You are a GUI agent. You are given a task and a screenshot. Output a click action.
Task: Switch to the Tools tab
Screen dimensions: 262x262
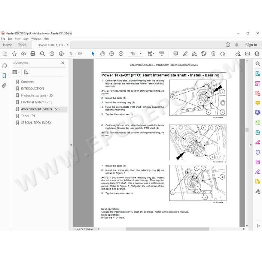pyautogui.click(x=22, y=45)
